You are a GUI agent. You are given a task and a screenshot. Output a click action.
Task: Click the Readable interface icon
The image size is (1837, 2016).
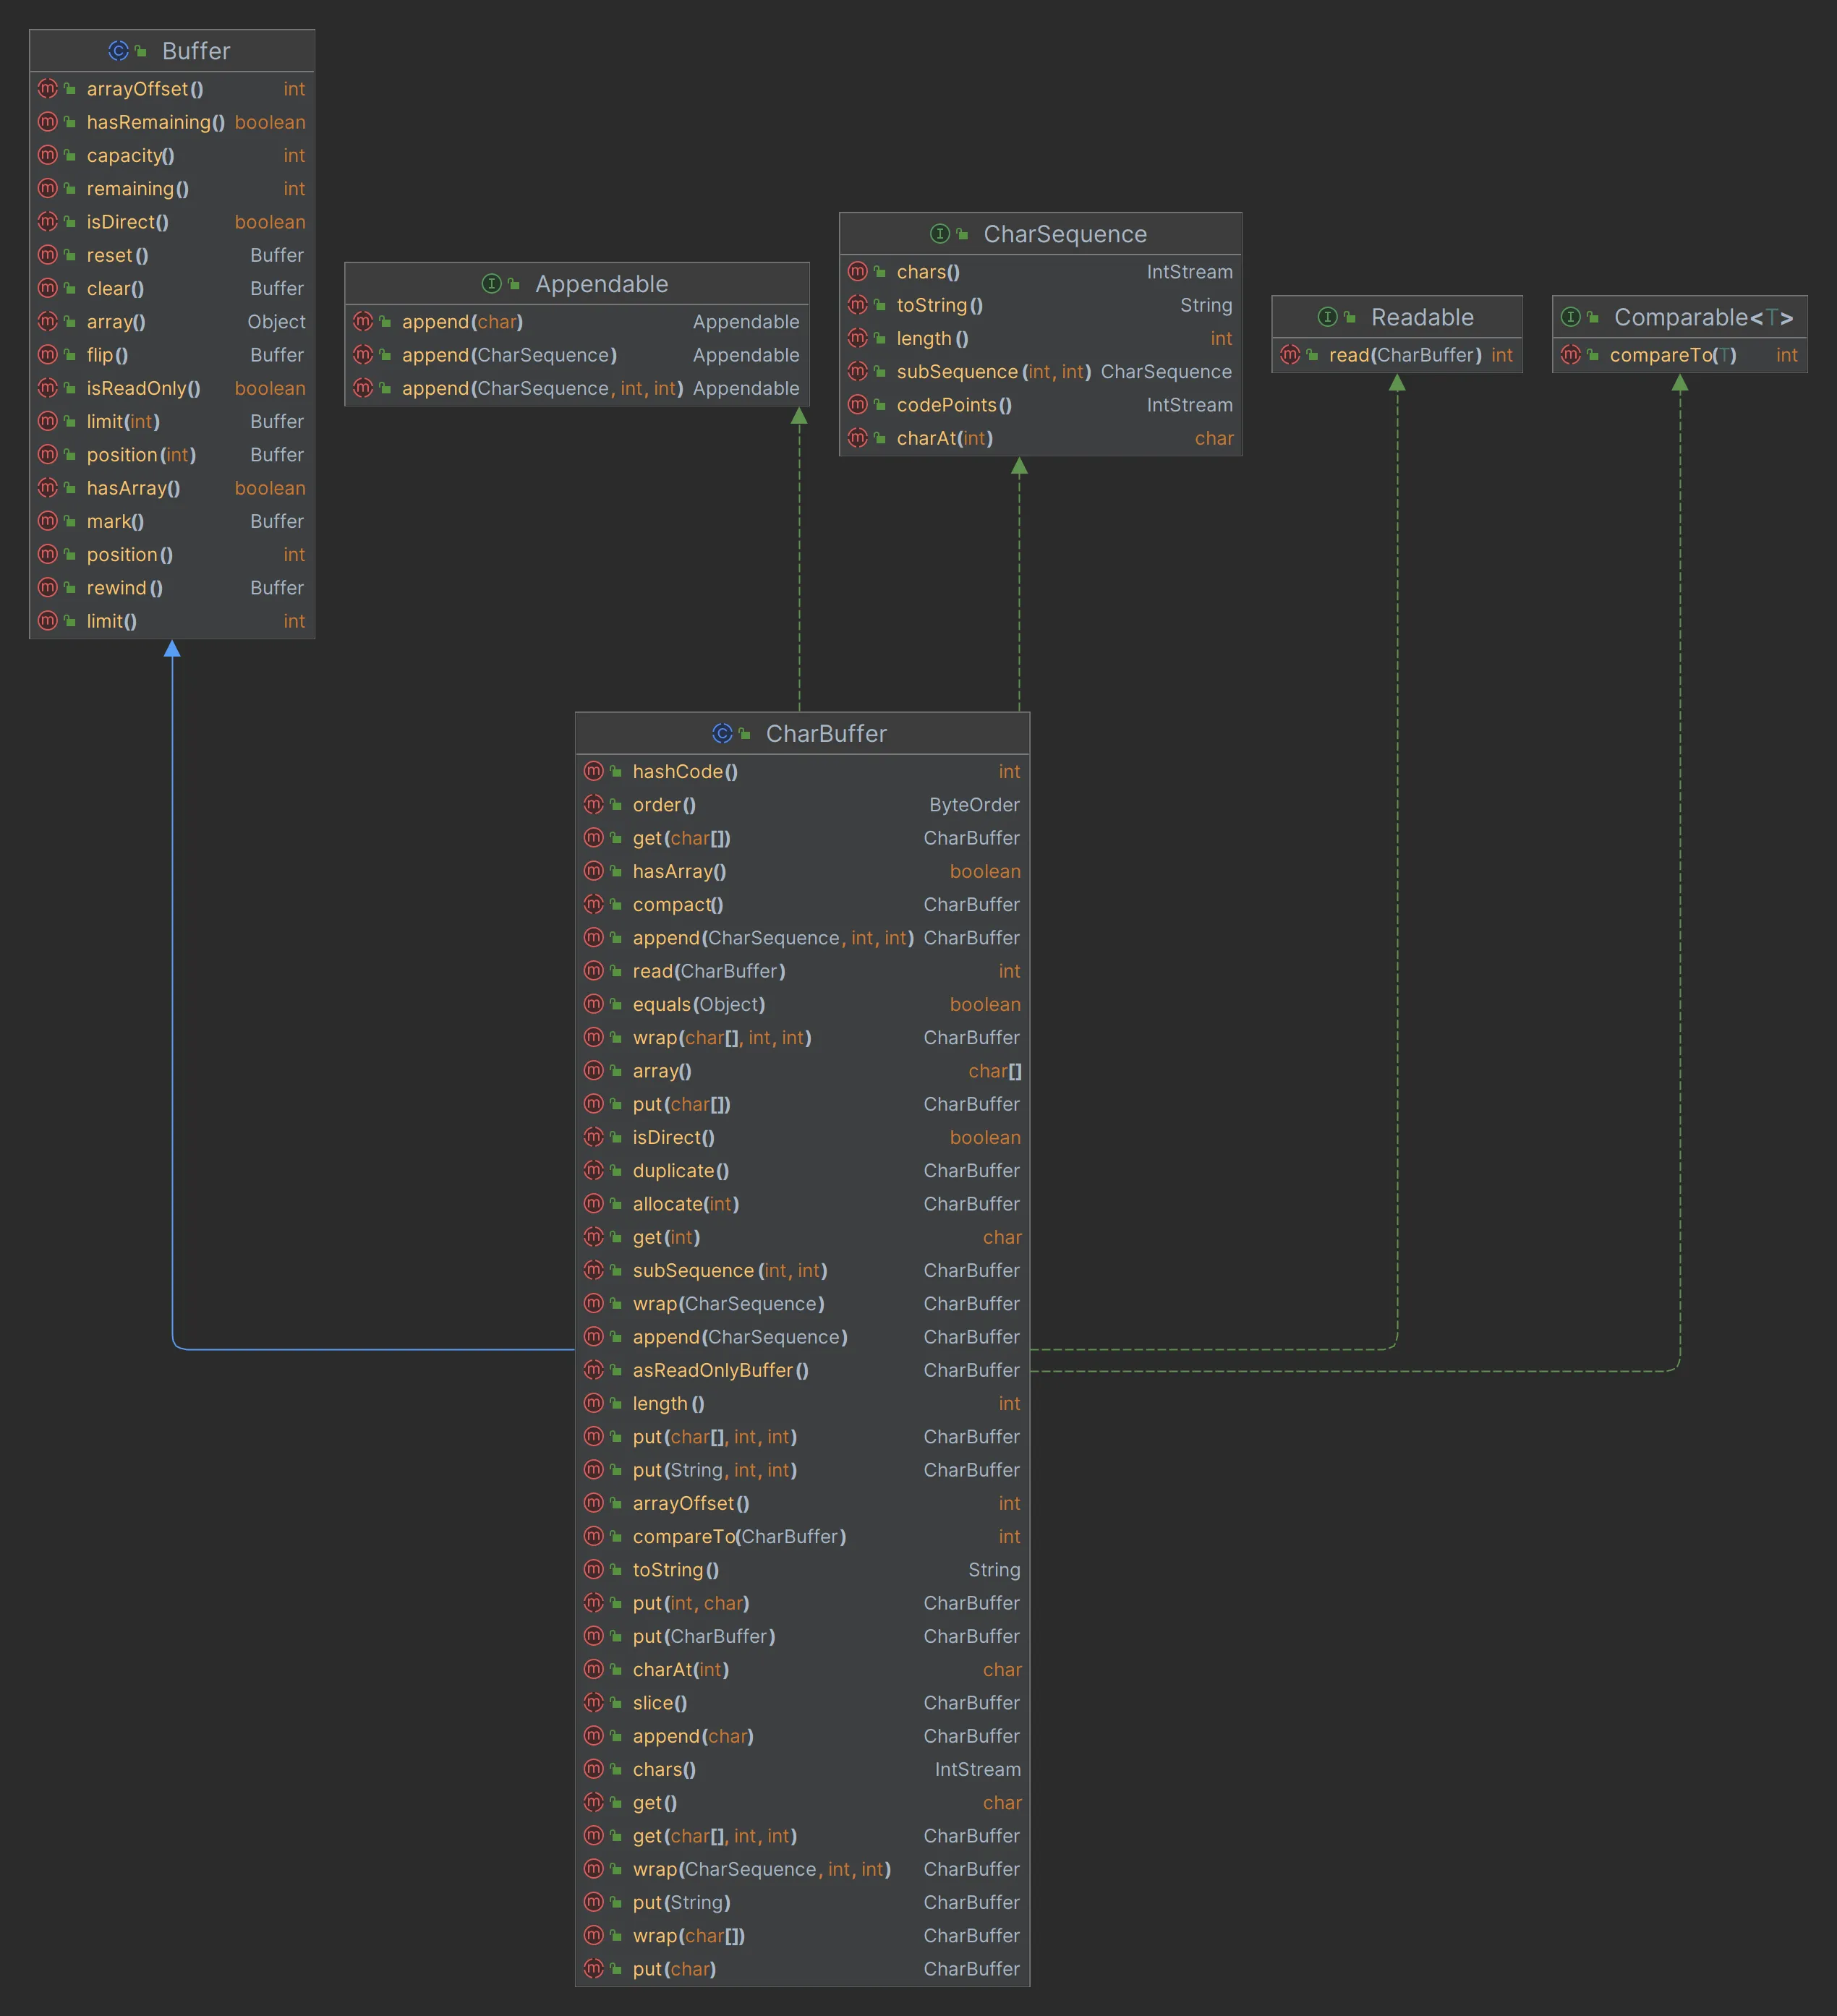click(1327, 317)
